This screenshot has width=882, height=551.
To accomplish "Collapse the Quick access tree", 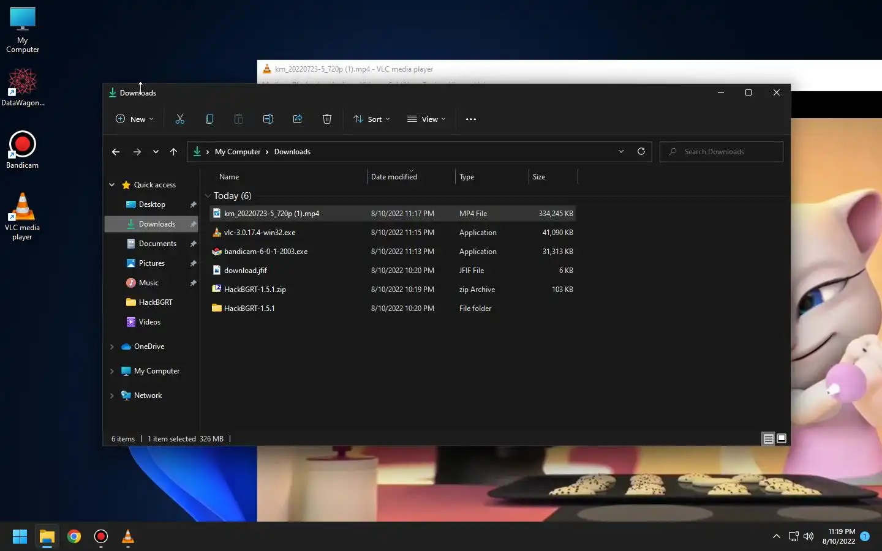I will click(x=111, y=185).
